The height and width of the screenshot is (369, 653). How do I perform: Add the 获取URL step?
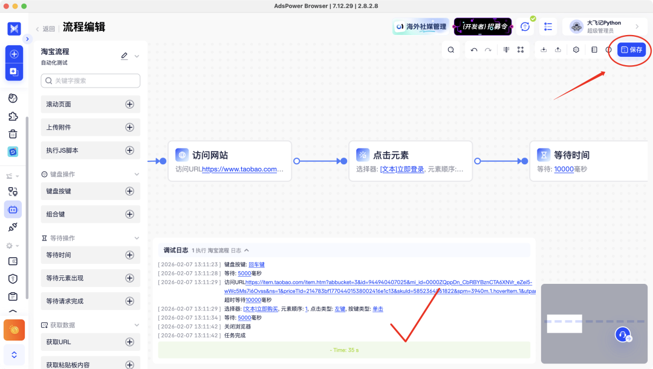pyautogui.click(x=129, y=342)
